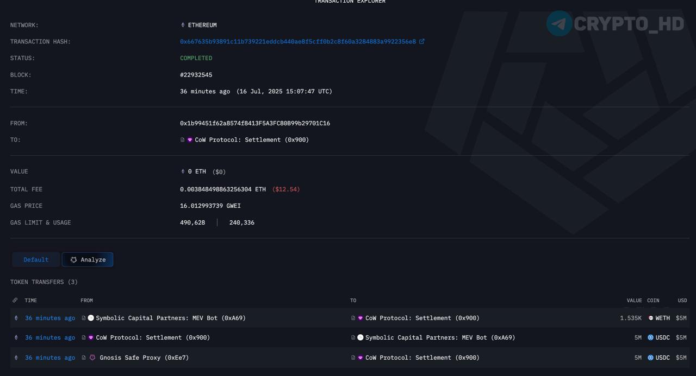The image size is (696, 376).
Task: Switch to the Default tab
Action: coord(36,259)
